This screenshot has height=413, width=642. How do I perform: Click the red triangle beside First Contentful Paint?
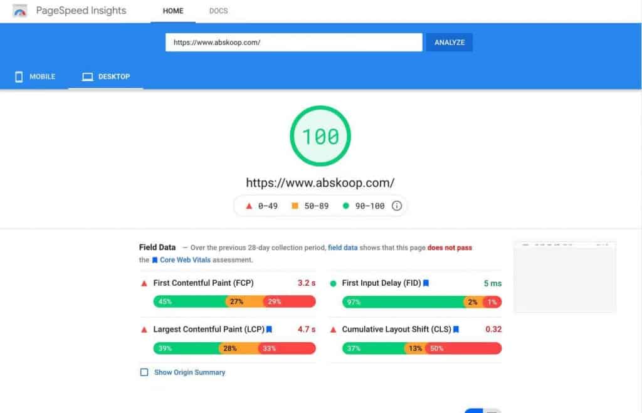(144, 283)
